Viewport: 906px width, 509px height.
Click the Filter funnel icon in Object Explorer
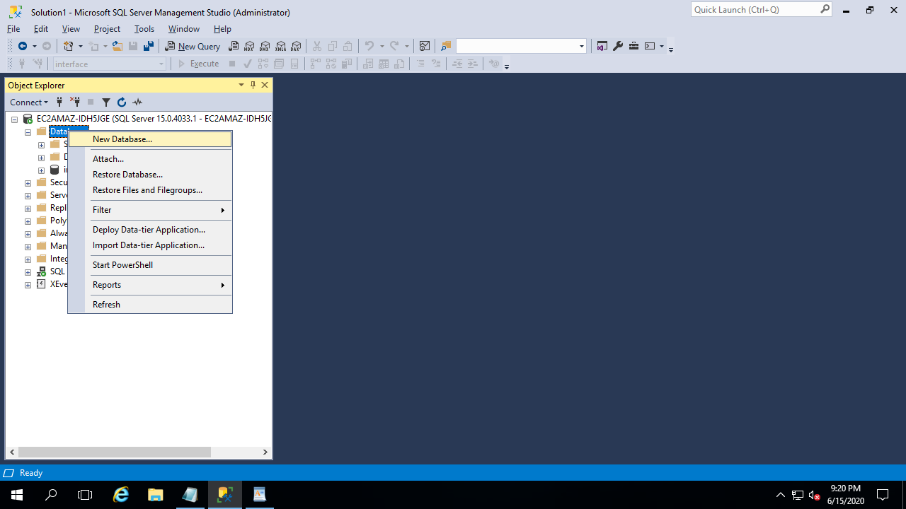tap(106, 102)
